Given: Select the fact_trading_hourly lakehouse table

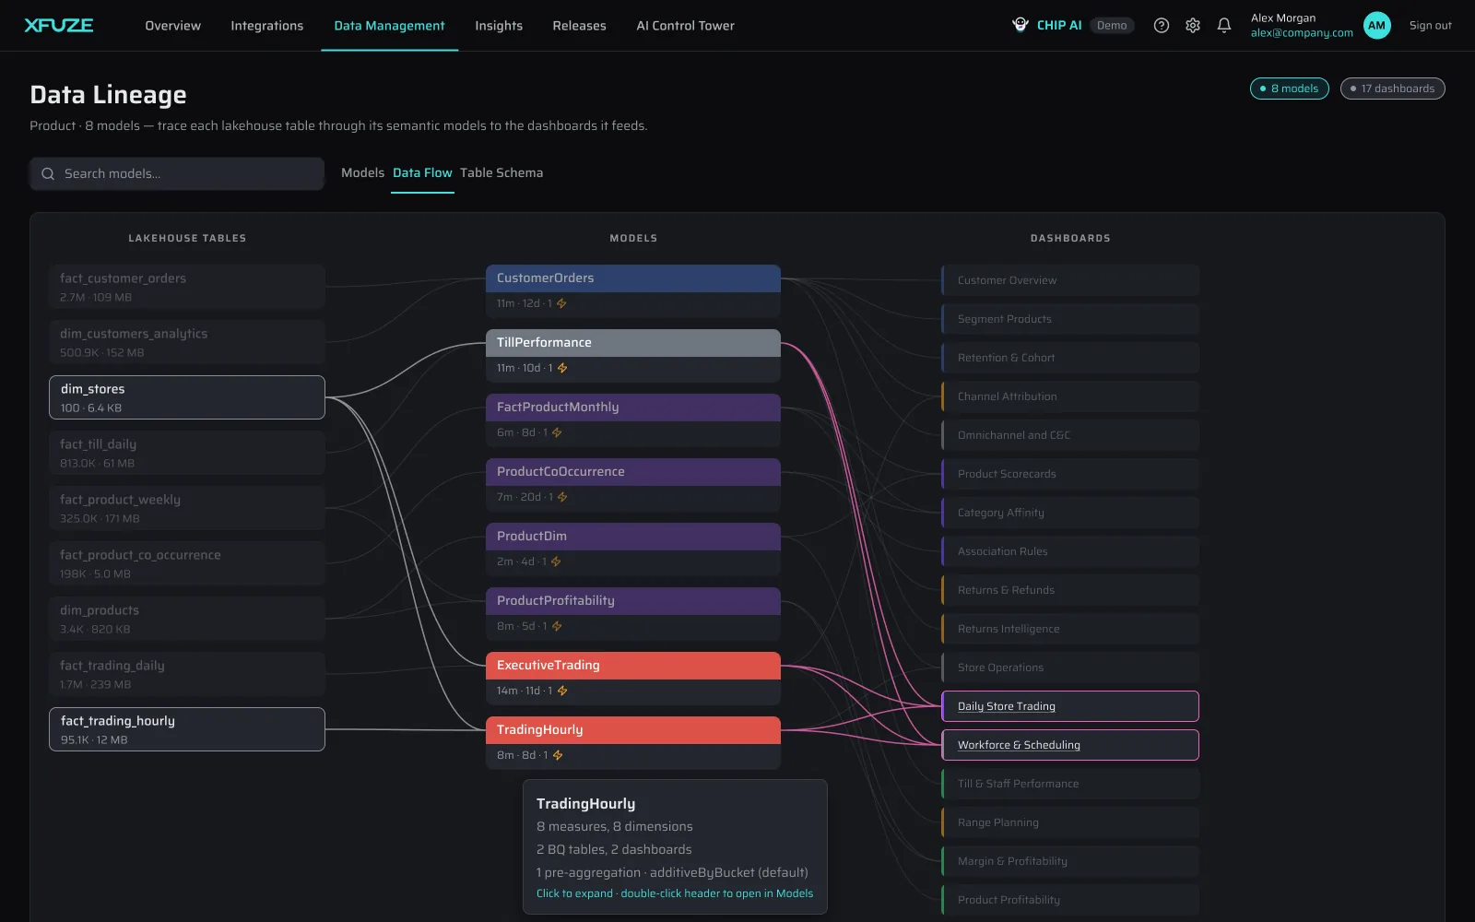Looking at the screenshot, I should pyautogui.click(x=187, y=729).
